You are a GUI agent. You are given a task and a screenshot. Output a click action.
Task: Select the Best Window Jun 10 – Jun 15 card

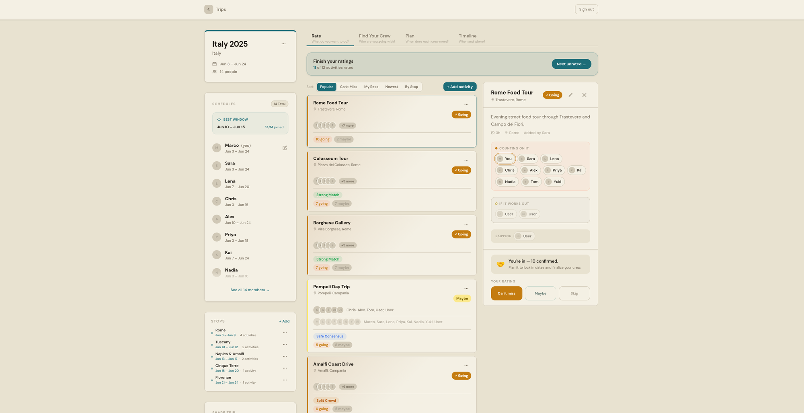click(x=250, y=123)
